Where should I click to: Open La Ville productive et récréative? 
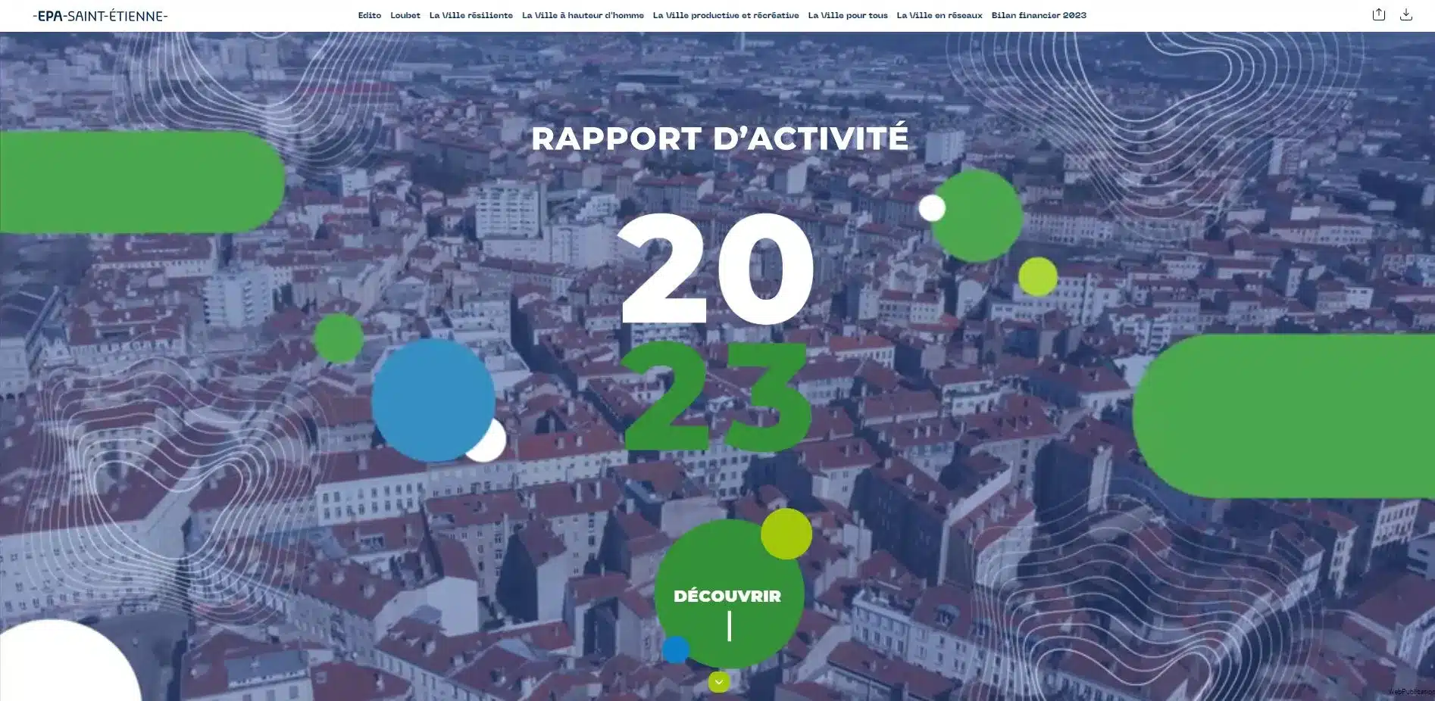point(726,15)
